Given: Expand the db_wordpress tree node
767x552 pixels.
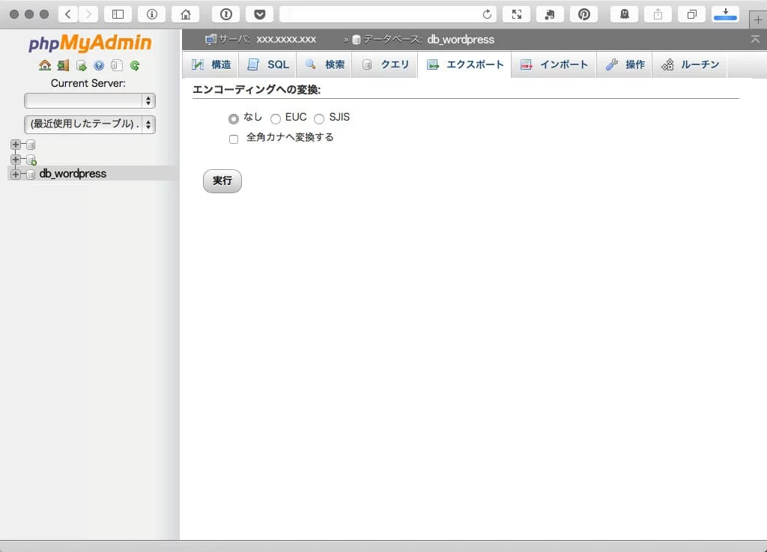Looking at the screenshot, I should coord(16,175).
